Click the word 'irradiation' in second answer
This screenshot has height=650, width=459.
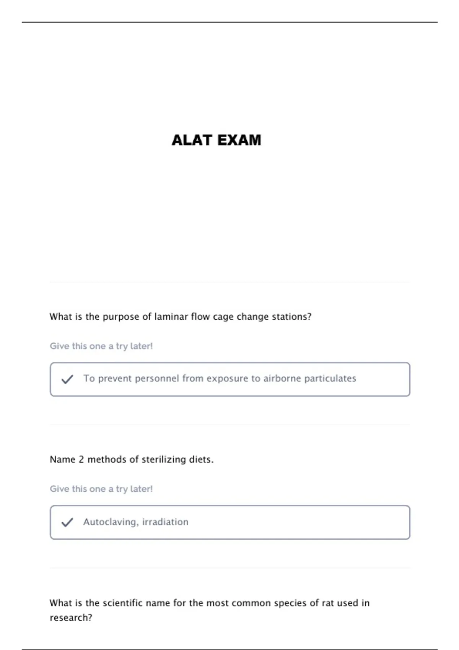pos(165,522)
